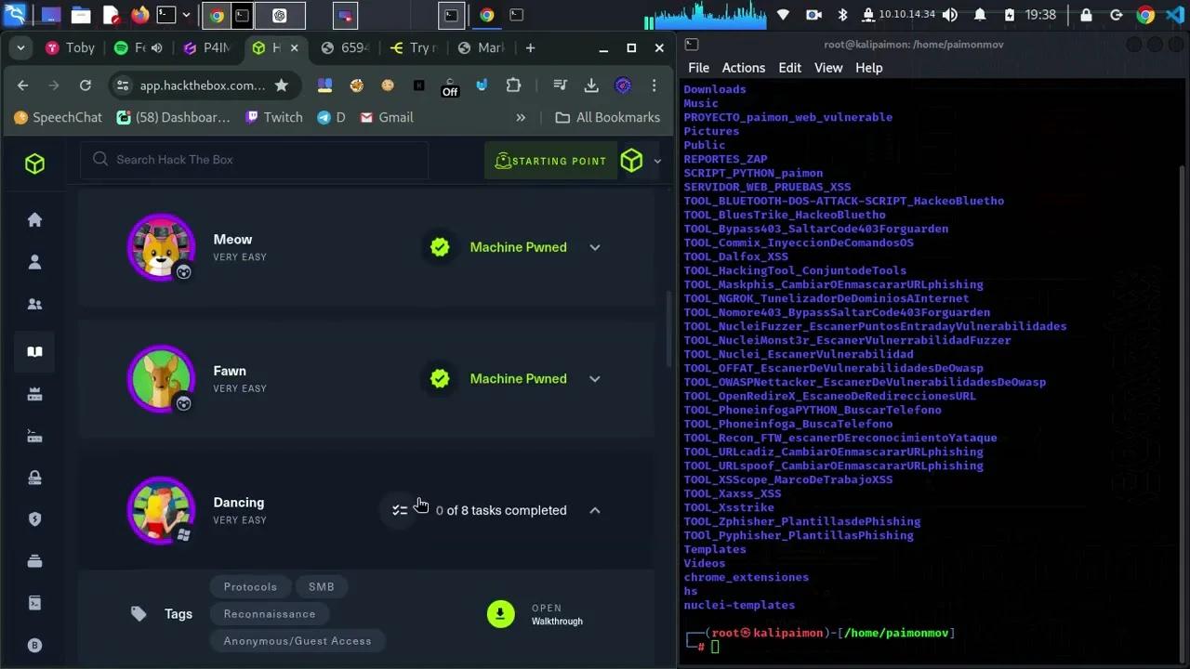1190x669 pixels.
Task: Expand the Meow machine row
Action: coord(595,247)
